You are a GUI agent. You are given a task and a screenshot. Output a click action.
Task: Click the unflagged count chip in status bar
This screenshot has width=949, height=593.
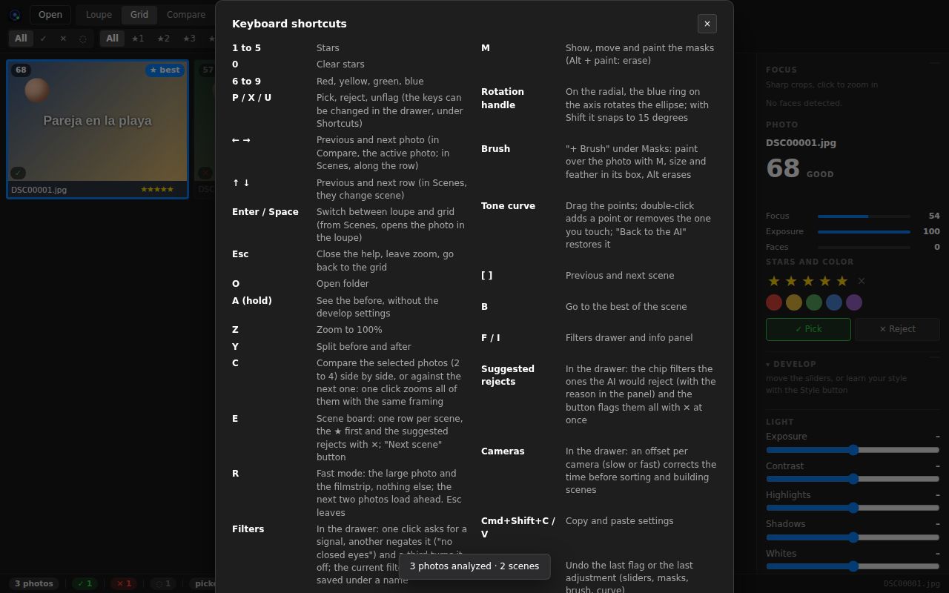coord(162,583)
